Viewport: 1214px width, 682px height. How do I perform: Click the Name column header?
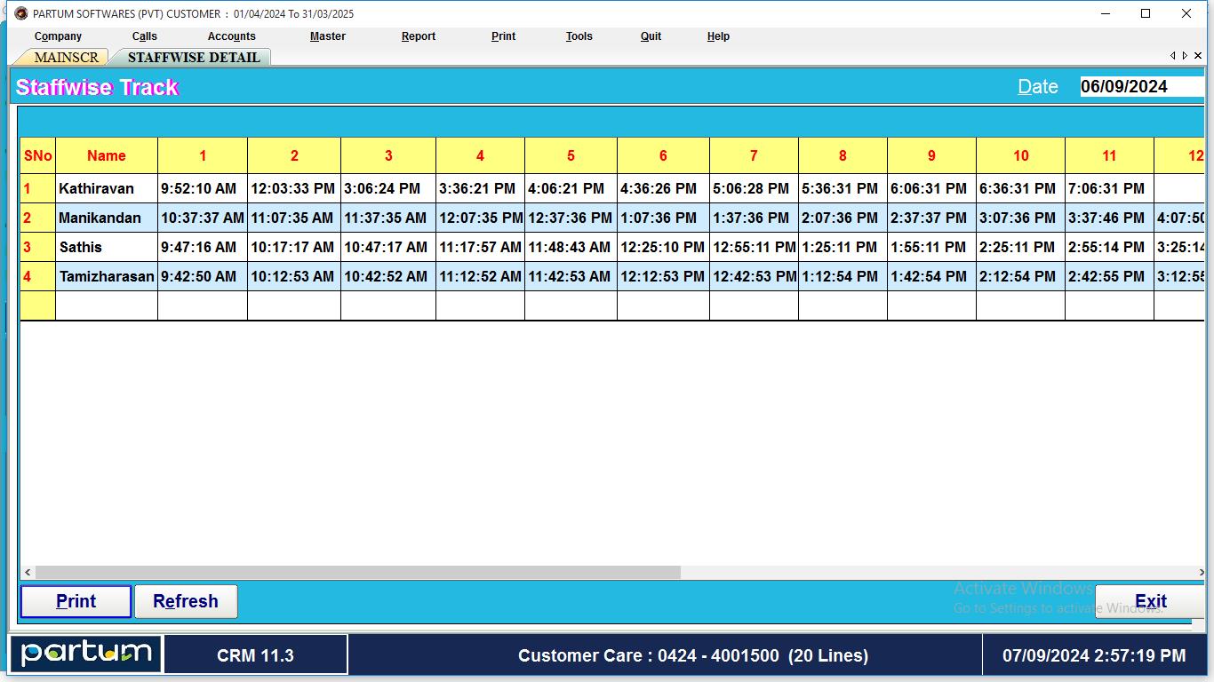(107, 155)
